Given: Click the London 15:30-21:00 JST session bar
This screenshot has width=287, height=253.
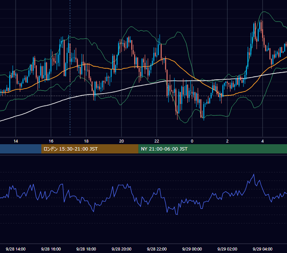Looking at the screenshot, I should (x=89, y=149).
